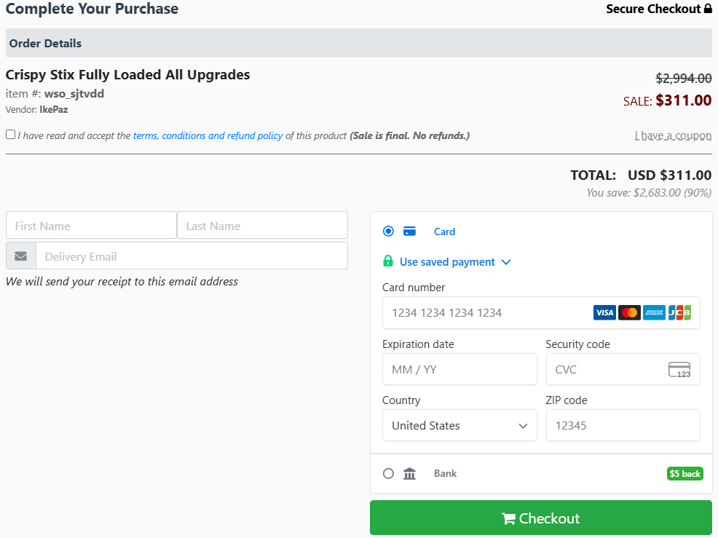Click the envelope icon beside Delivery Email
Viewport: 718px width, 538px height.
(x=21, y=256)
